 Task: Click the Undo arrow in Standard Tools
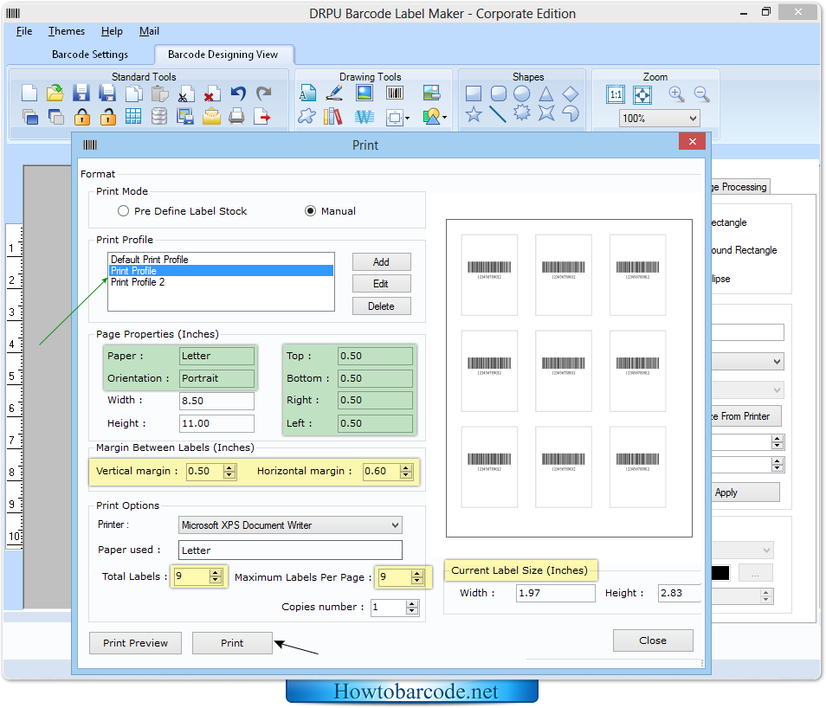click(238, 93)
